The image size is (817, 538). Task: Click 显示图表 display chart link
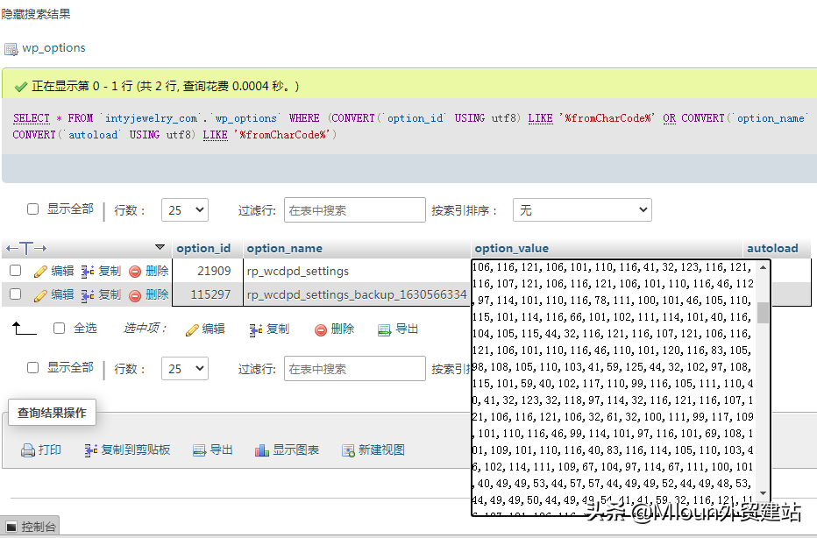(296, 450)
